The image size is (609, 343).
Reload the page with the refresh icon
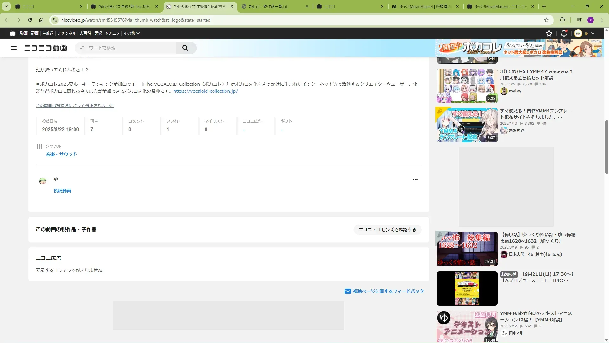point(30,20)
